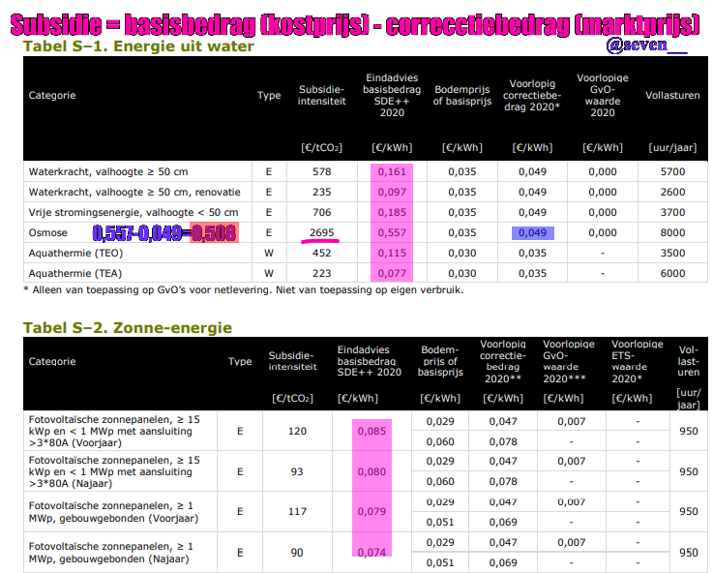
Task: Click basisbedrag value 0,115
Action: (392, 253)
